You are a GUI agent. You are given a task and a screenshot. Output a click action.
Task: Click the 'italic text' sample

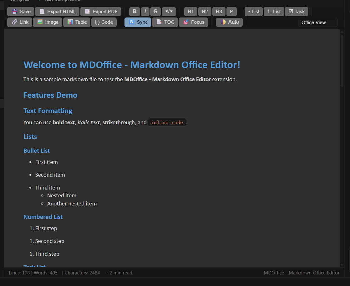coord(89,122)
